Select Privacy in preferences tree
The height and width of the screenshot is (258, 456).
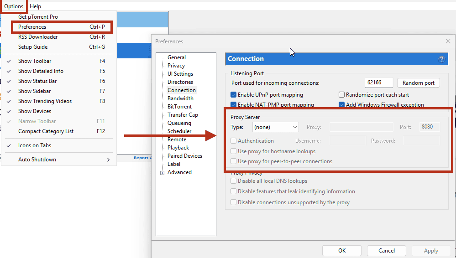(x=176, y=65)
